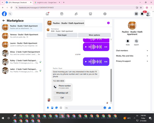
Task: Expand Media, files and links section
Action: 132,56
